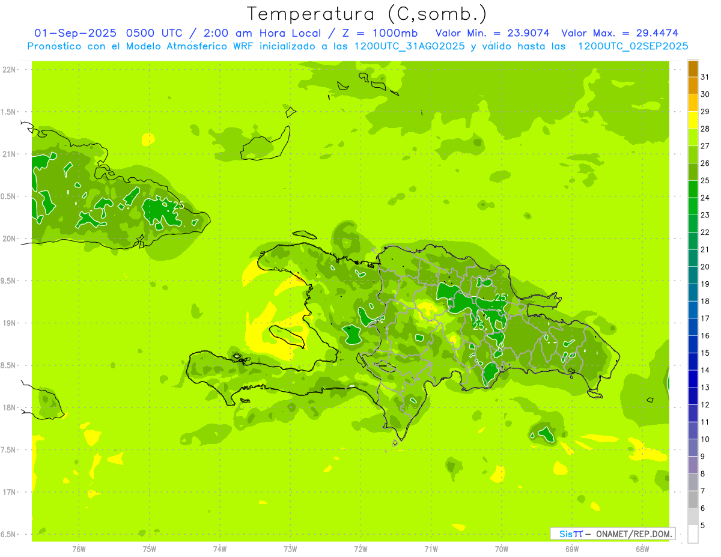Click the '17N' latitude axis label
Viewport: 721px width, 557px height.
coord(9,492)
